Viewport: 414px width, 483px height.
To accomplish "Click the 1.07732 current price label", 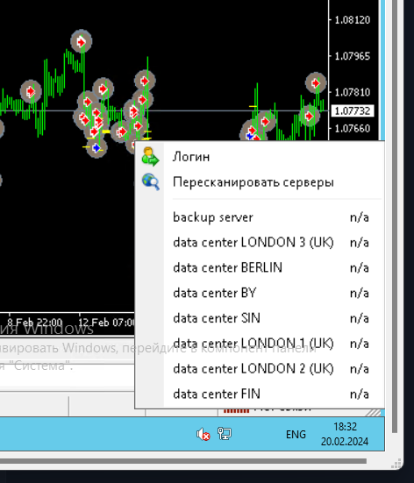I will pyautogui.click(x=353, y=111).
